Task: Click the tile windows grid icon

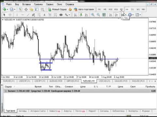Action: (104, 15)
